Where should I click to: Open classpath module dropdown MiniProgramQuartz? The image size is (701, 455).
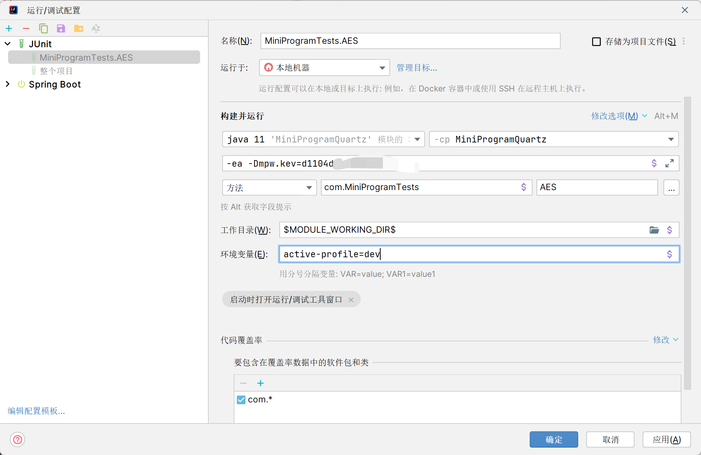[x=554, y=139]
